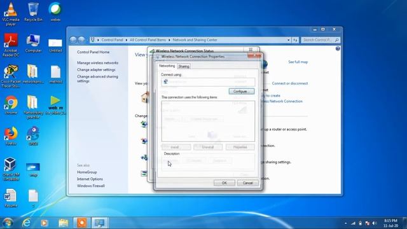Click the Search Control Panel field

321,40
